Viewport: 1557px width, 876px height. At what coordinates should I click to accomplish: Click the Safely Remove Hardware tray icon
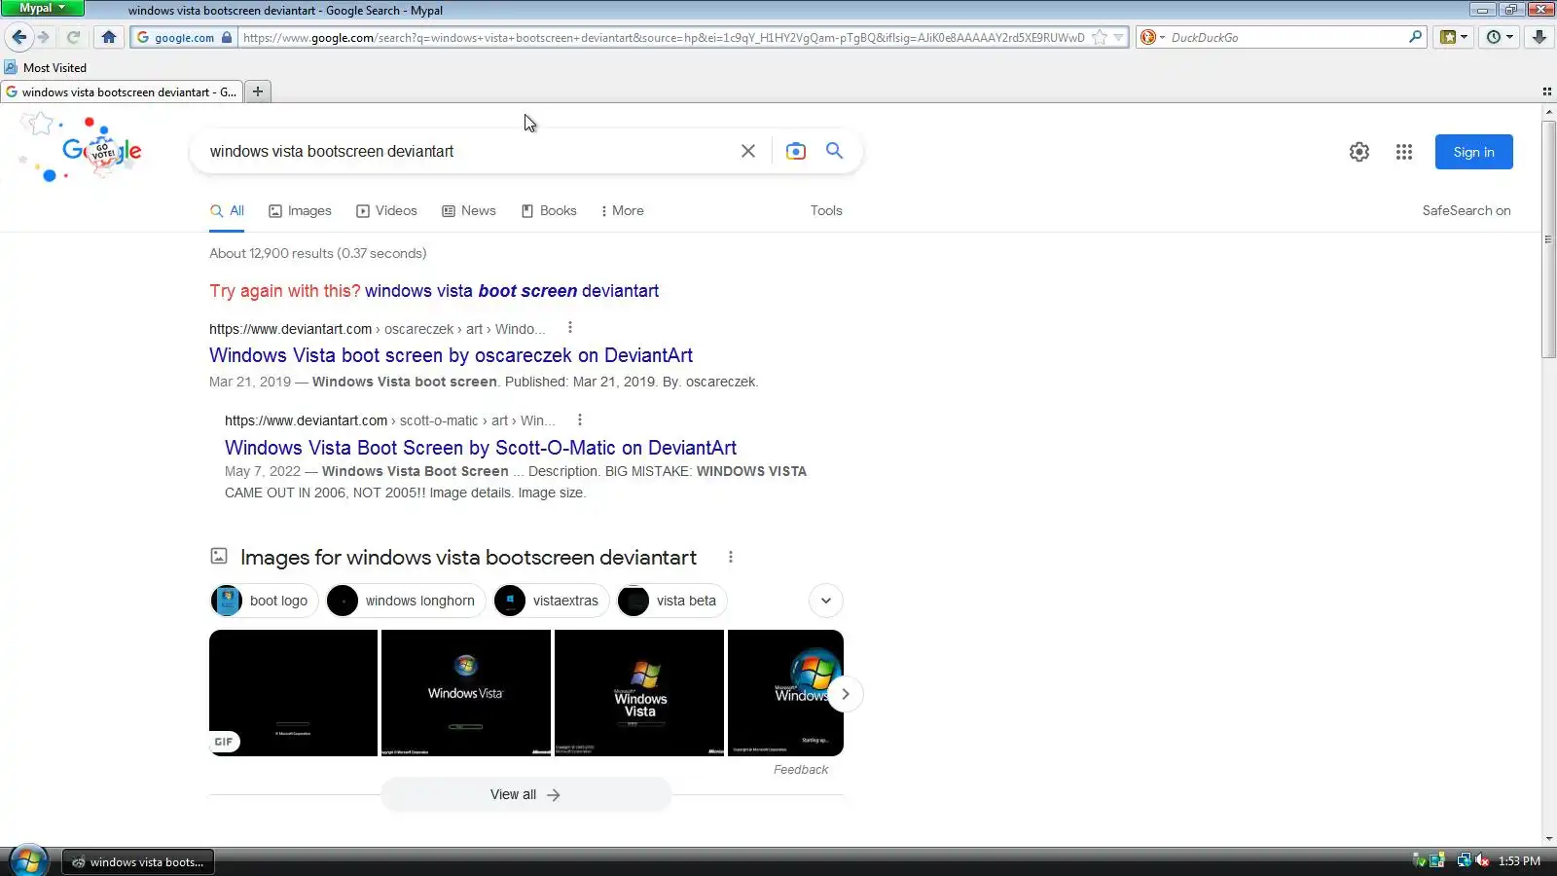click(x=1420, y=860)
